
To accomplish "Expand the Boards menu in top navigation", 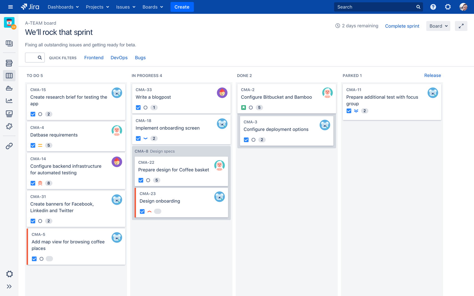I will pyautogui.click(x=152, y=7).
